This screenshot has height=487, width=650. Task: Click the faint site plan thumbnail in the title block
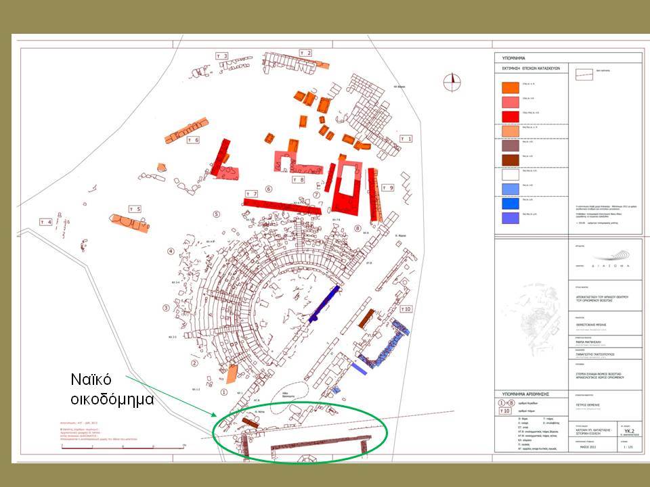[532, 320]
